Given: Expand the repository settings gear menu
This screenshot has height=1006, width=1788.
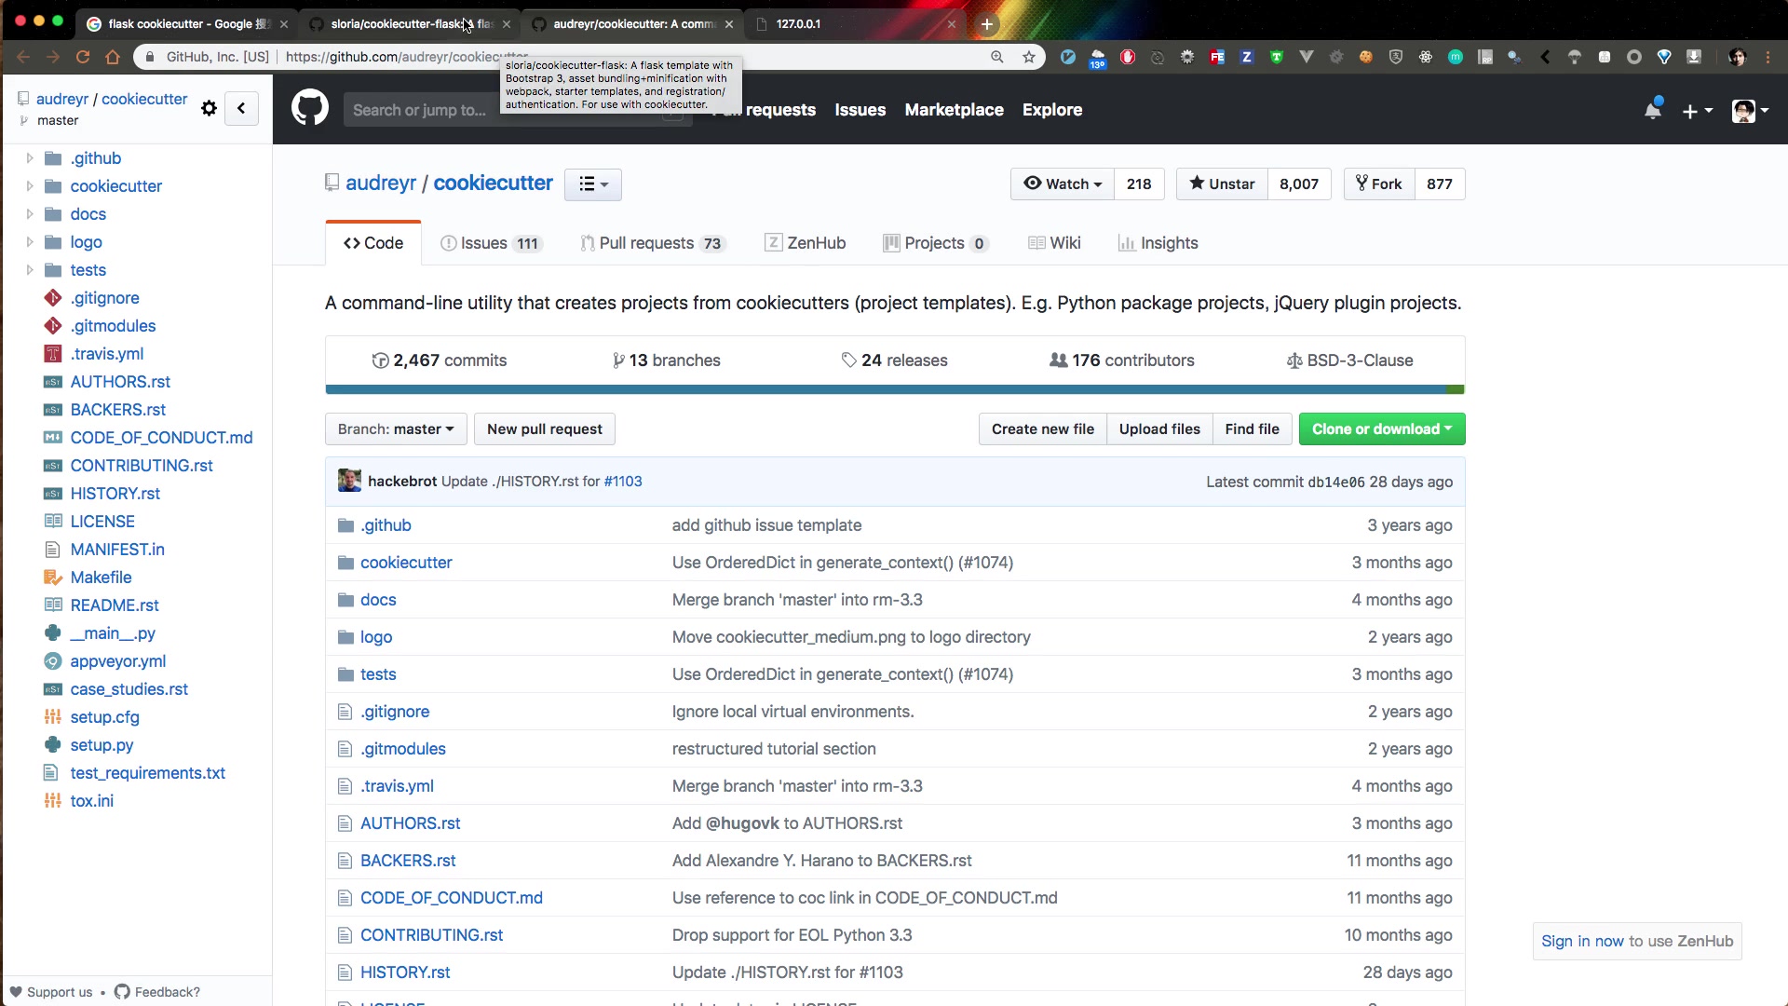Looking at the screenshot, I should (209, 108).
